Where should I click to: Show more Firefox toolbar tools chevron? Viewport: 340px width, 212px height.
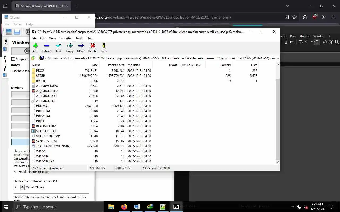pyautogui.click(x=324, y=17)
